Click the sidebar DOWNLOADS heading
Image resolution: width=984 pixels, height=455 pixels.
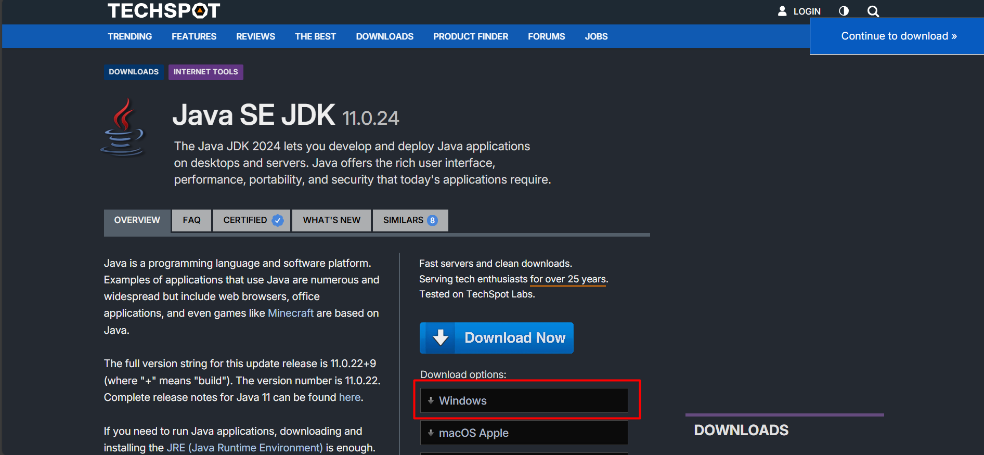point(741,430)
